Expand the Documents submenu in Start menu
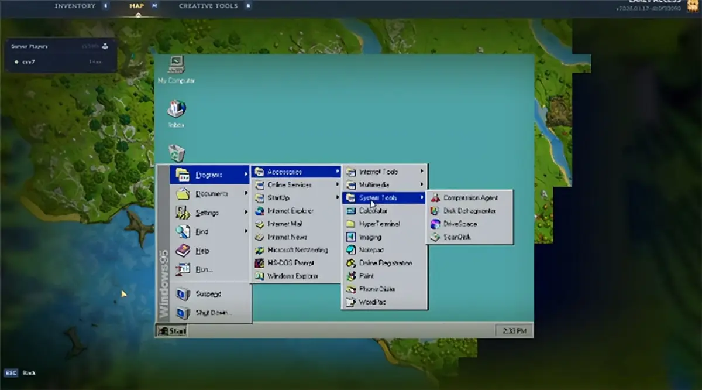 (211, 194)
